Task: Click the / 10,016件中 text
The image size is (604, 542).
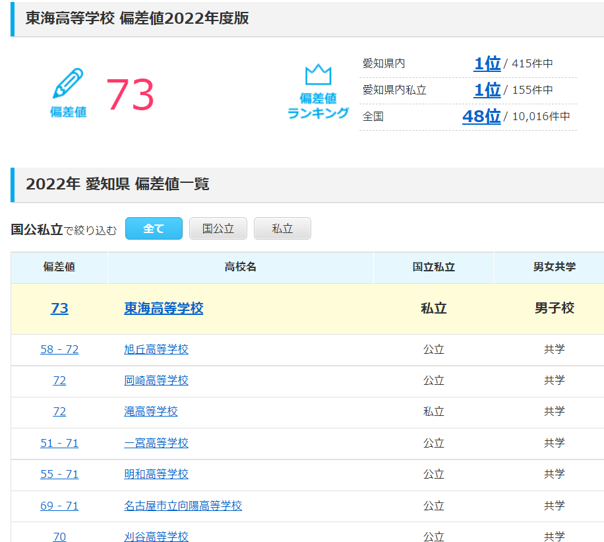Action: point(537,116)
